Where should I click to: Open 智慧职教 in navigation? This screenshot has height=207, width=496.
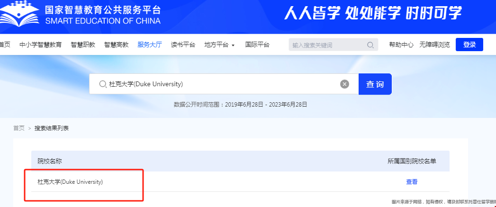coord(83,45)
